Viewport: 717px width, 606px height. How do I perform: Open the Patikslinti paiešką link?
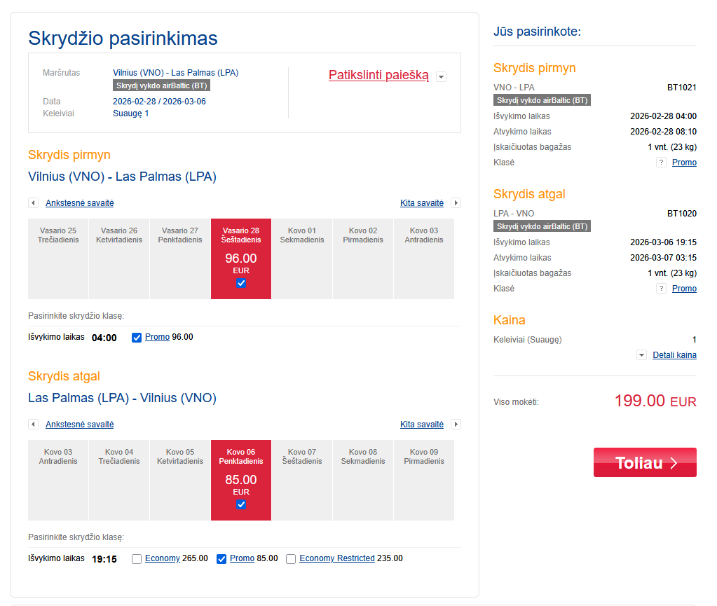(x=378, y=76)
